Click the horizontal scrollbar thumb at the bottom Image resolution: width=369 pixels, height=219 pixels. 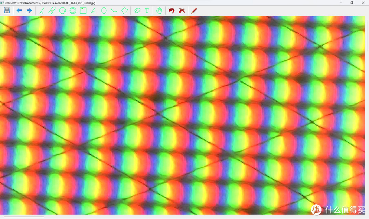(x=24, y=217)
